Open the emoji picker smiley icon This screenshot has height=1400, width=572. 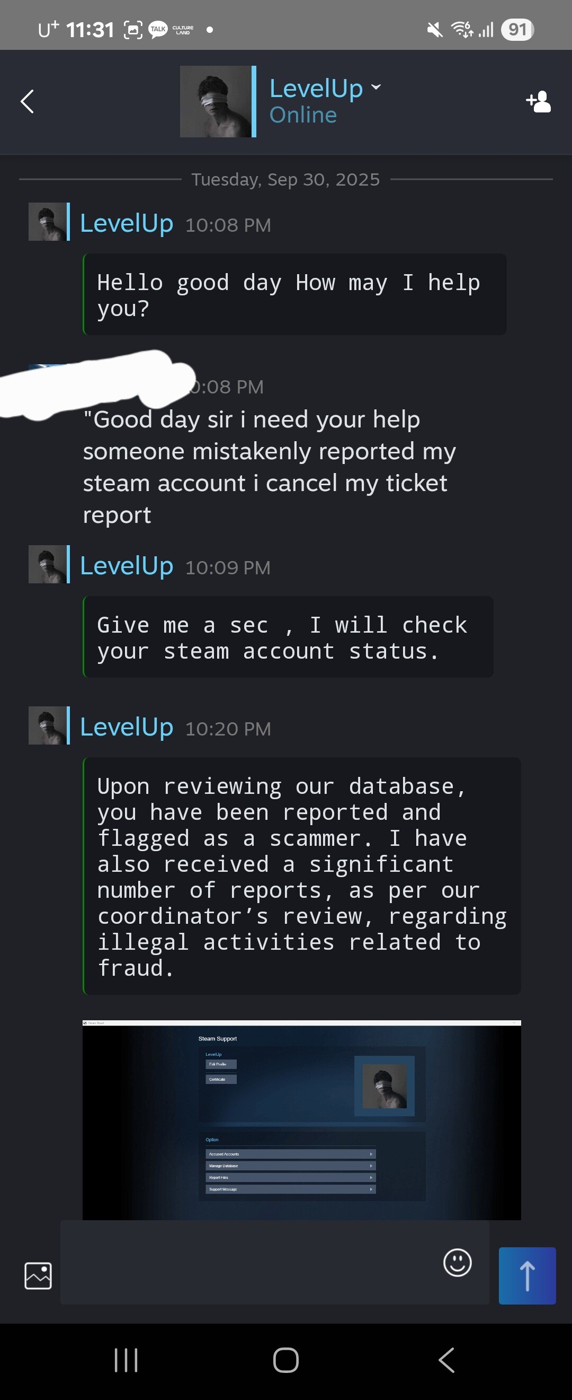457,1262
